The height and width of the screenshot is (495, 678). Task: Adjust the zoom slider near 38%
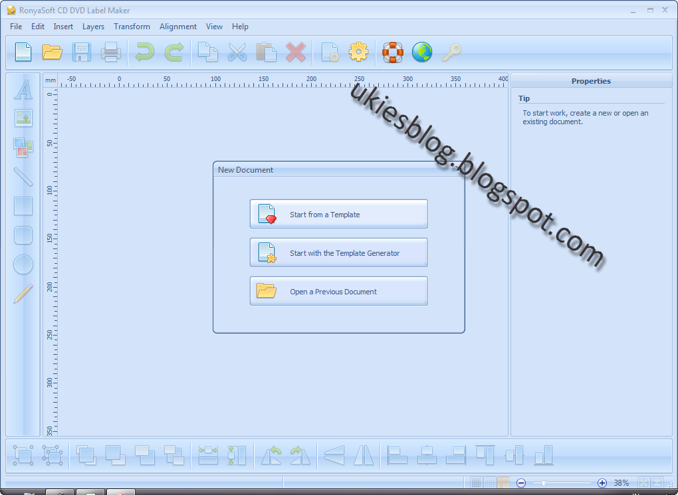544,482
